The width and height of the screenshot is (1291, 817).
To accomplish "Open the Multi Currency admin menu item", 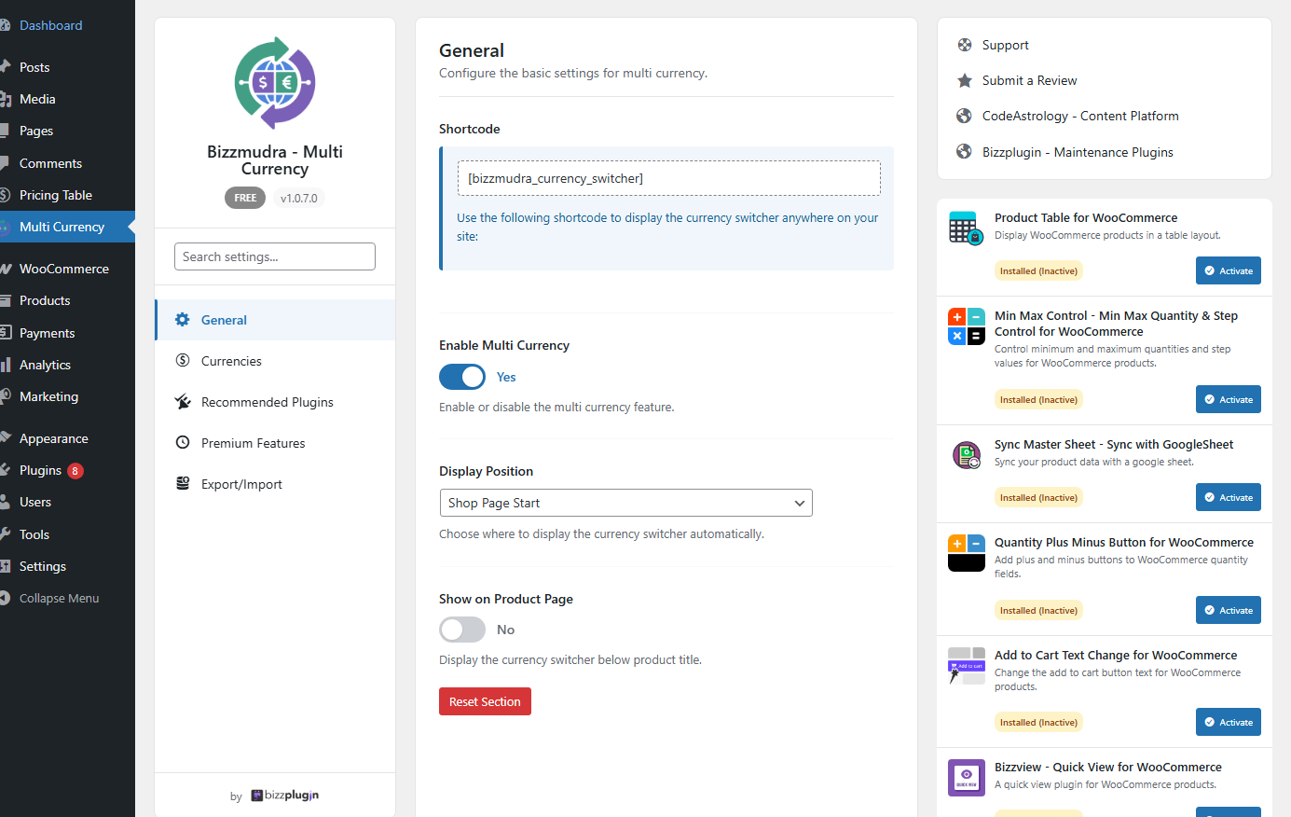I will (67, 227).
